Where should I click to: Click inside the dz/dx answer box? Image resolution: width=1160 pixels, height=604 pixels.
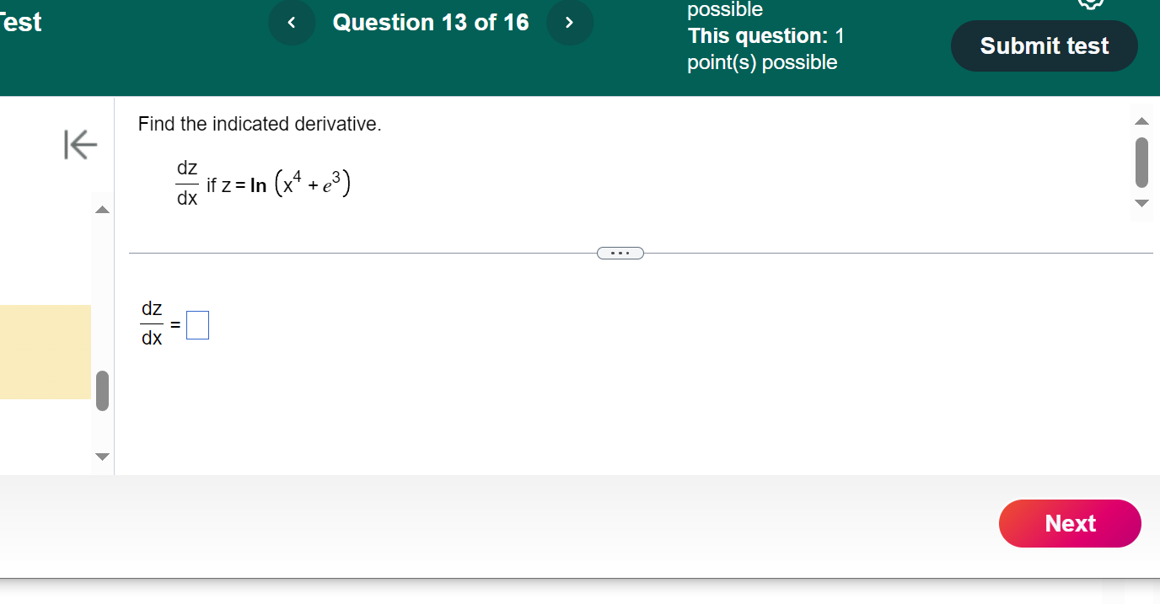(x=196, y=323)
